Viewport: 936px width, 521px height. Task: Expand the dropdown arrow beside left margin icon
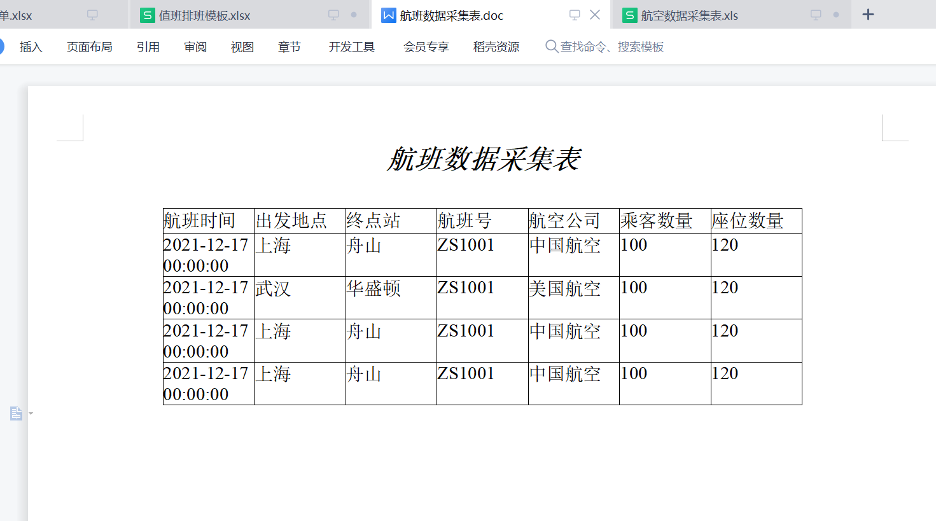click(31, 414)
